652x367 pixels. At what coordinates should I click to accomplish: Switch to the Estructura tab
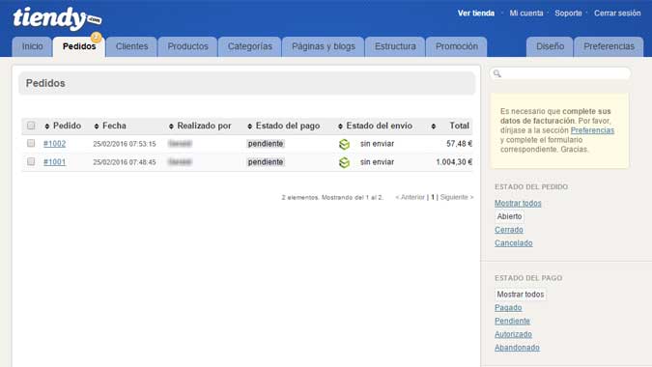coord(395,46)
